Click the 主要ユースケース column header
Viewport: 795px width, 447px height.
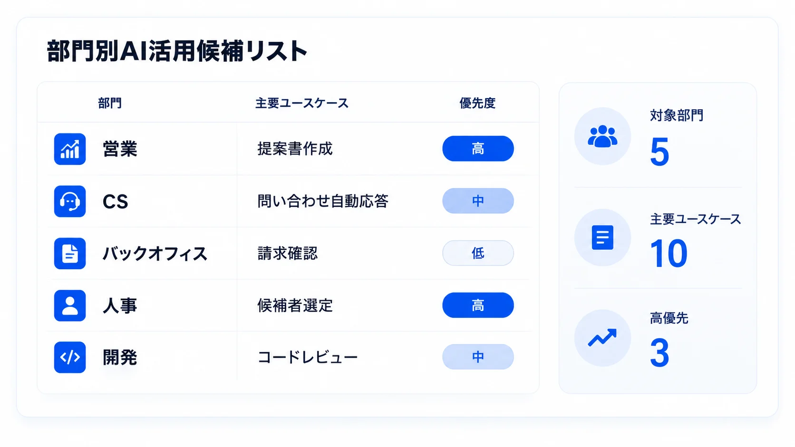(302, 103)
